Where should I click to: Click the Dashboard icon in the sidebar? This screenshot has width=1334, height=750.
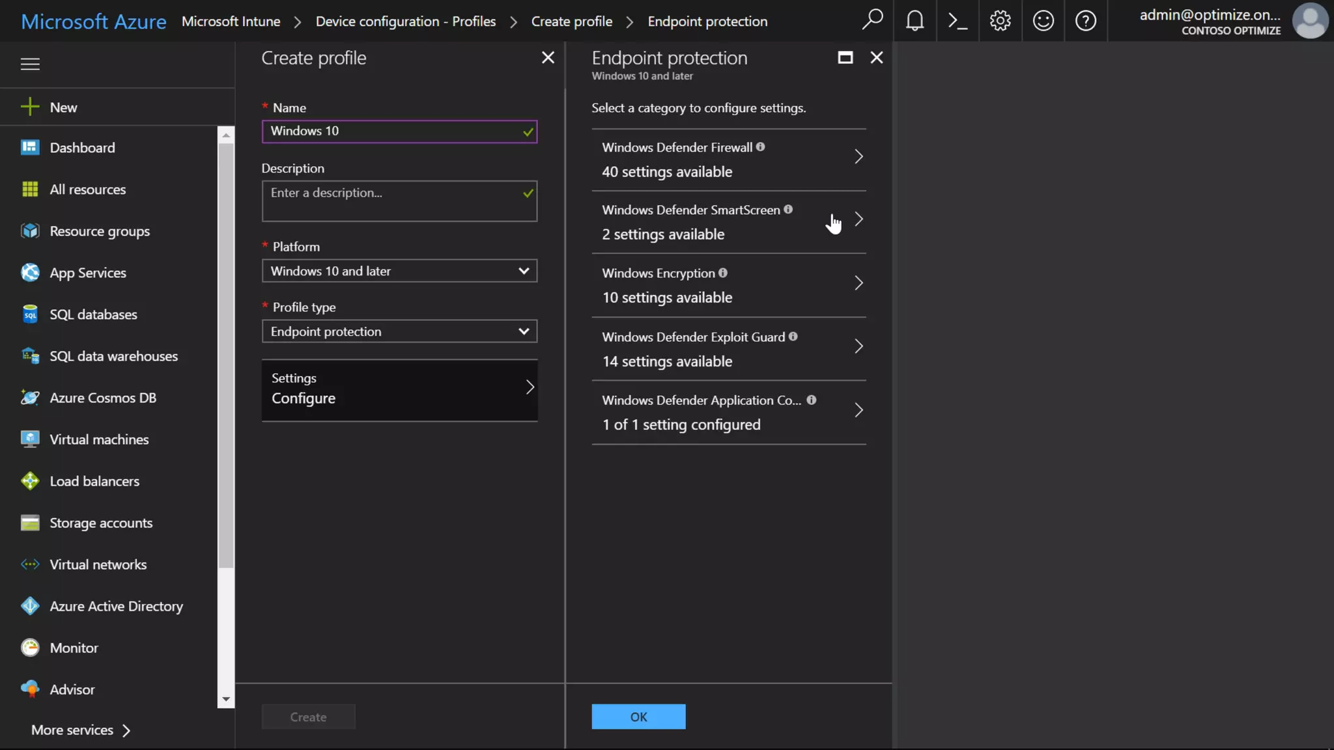pos(30,147)
